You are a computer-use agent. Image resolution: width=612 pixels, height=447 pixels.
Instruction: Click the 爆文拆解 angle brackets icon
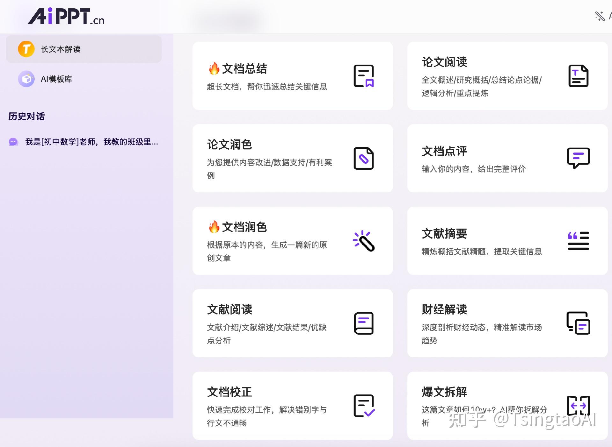click(x=578, y=405)
